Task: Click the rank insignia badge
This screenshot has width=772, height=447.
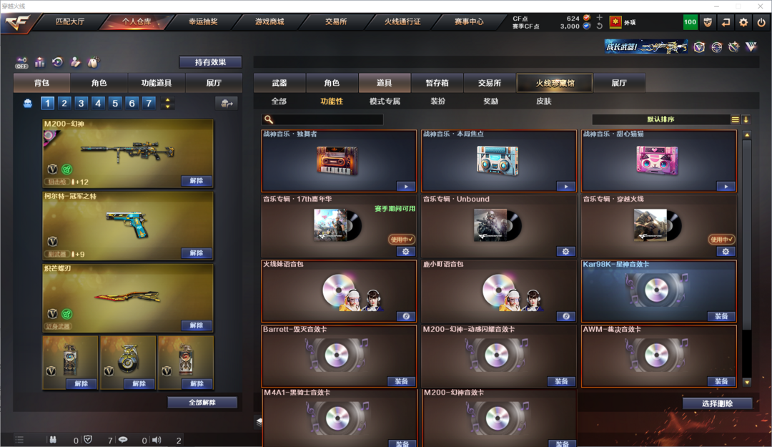Action: [x=615, y=21]
